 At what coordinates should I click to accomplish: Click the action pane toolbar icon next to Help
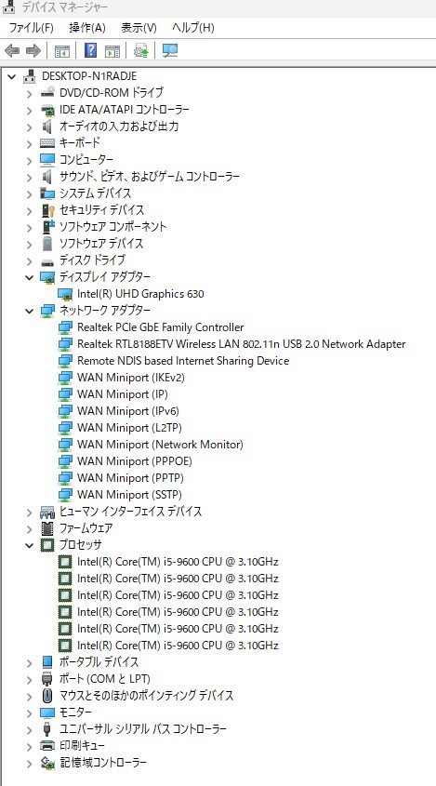112,50
